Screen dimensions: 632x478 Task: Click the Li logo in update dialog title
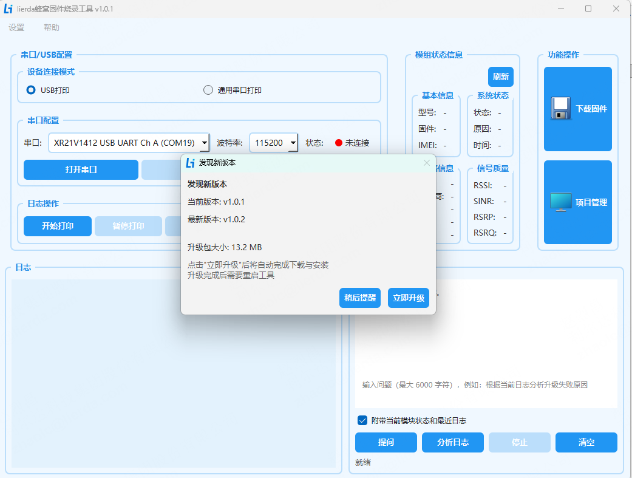tap(190, 163)
